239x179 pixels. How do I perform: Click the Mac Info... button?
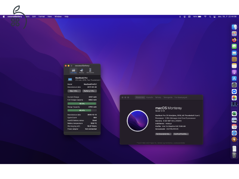74,91
